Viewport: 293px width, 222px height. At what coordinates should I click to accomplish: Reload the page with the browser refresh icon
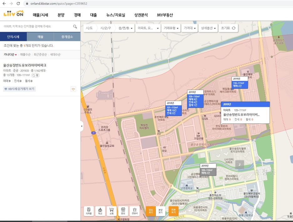click(18, 3)
